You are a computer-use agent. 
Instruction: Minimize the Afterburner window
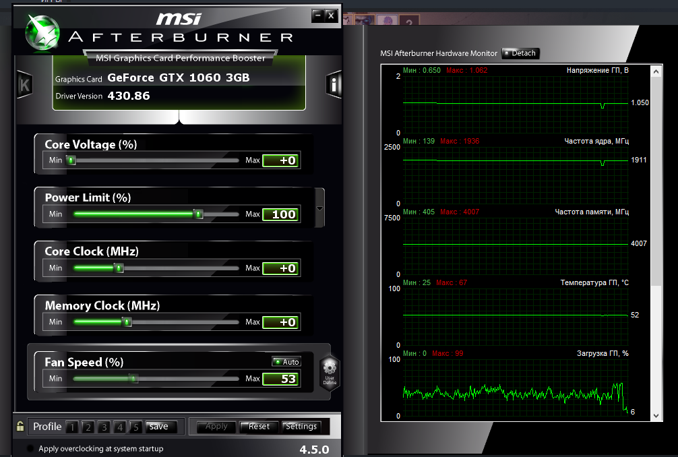coord(318,16)
